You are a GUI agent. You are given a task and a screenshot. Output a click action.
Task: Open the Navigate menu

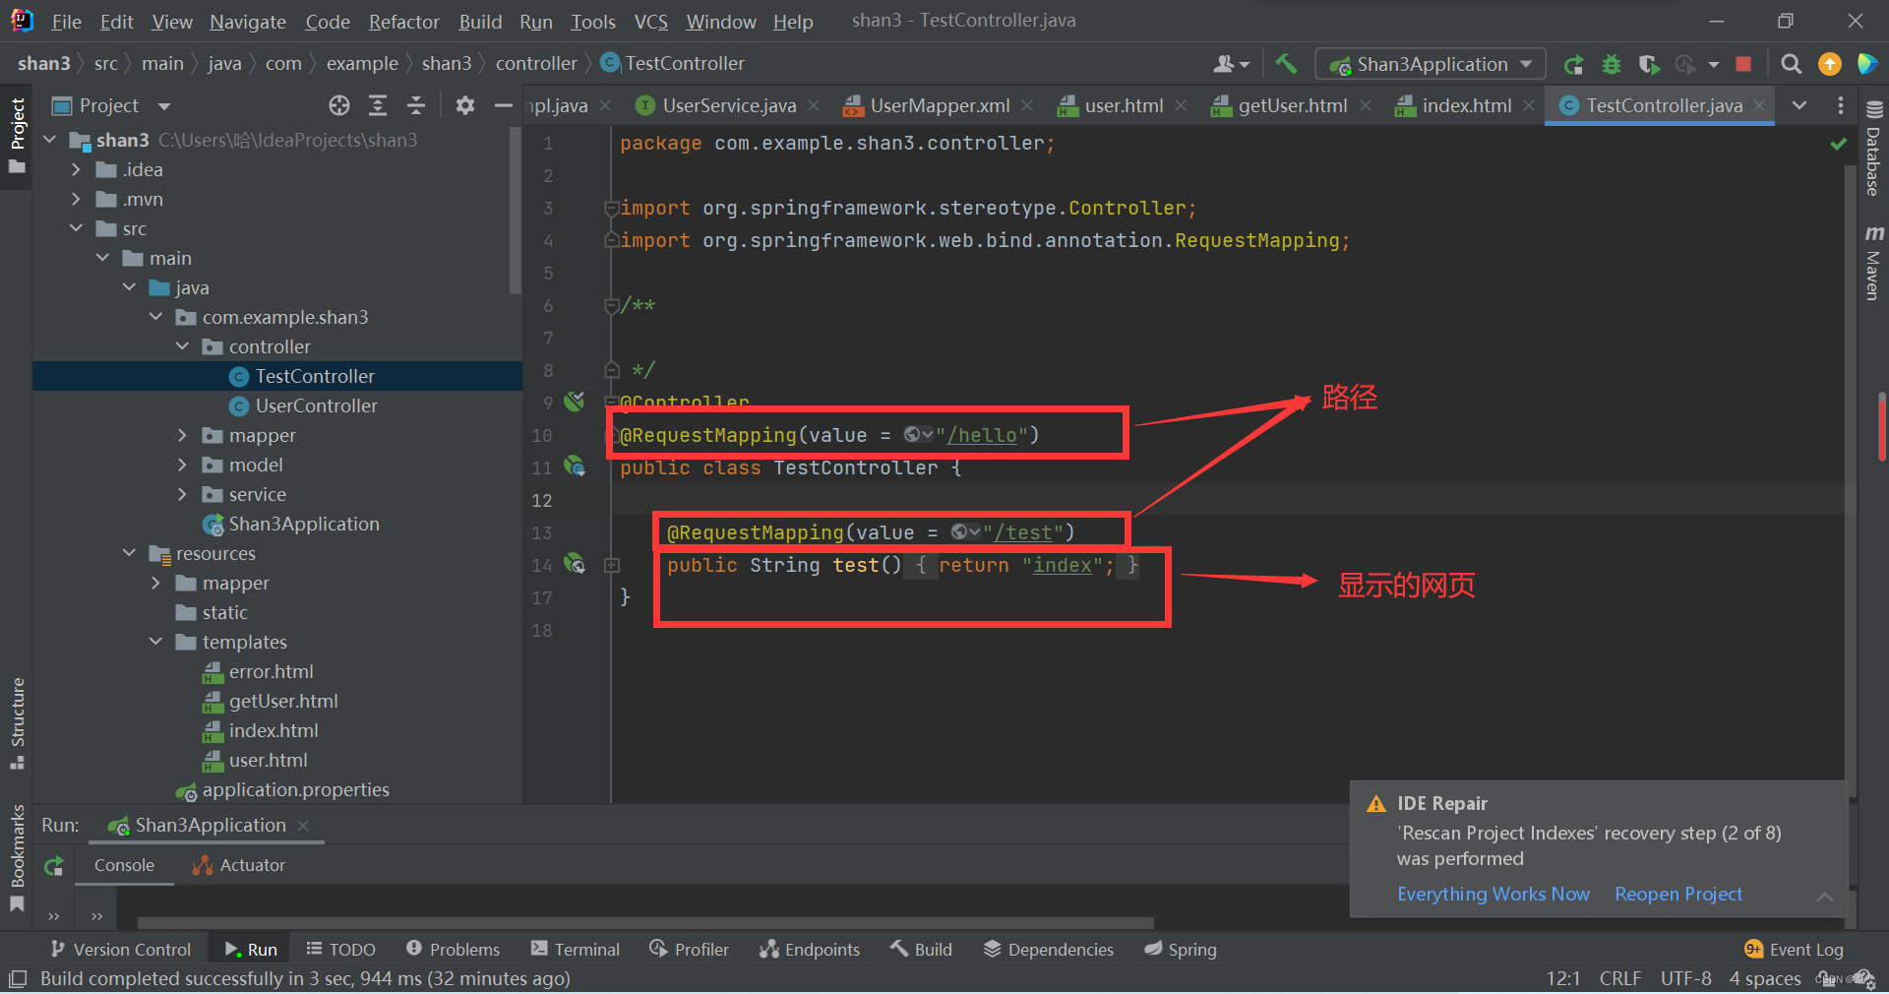pyautogui.click(x=248, y=22)
